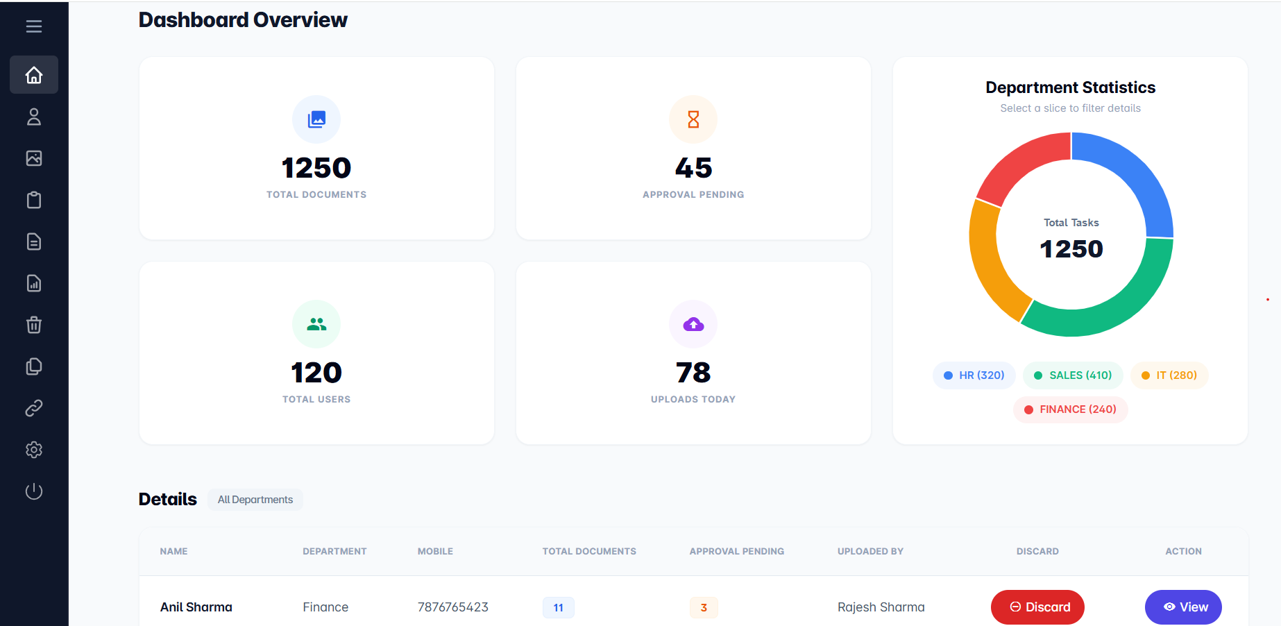1281x626 pixels.
Task: Open the link chain sidebar icon
Action: point(34,408)
